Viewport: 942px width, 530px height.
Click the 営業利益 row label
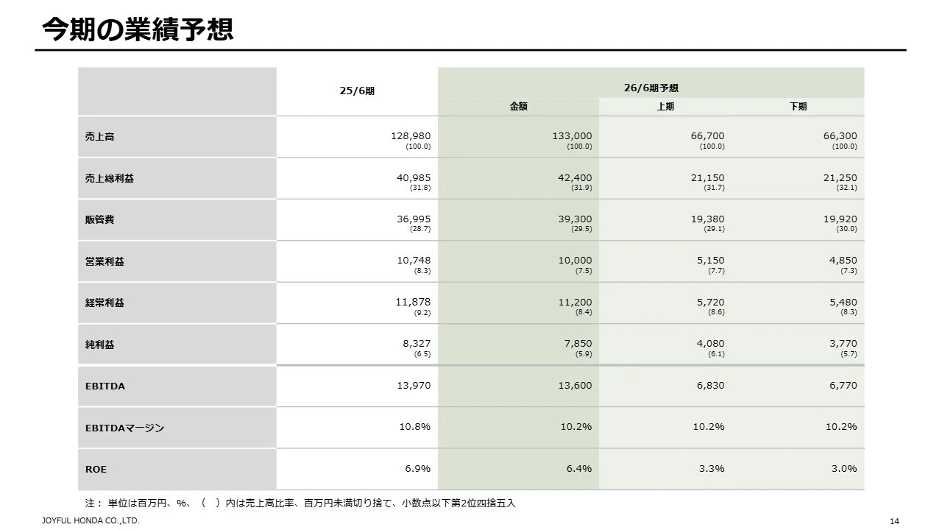[105, 261]
